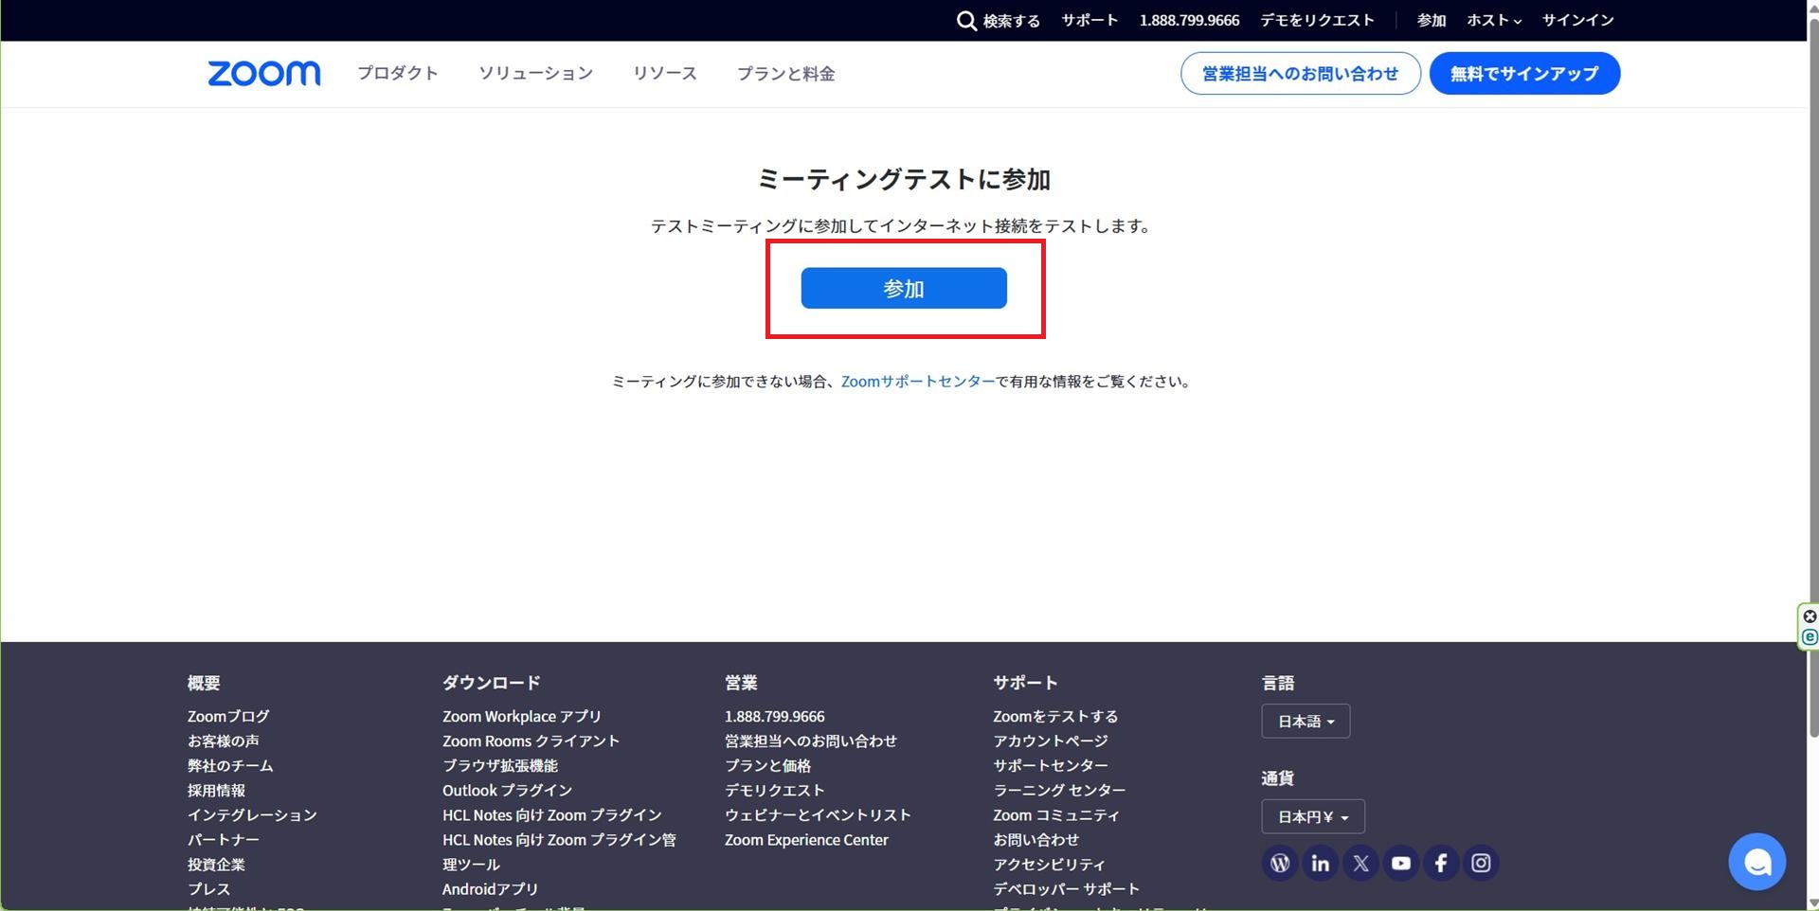1819x911 pixels.
Task: Click the vertical page scrollbar
Action: click(1812, 379)
